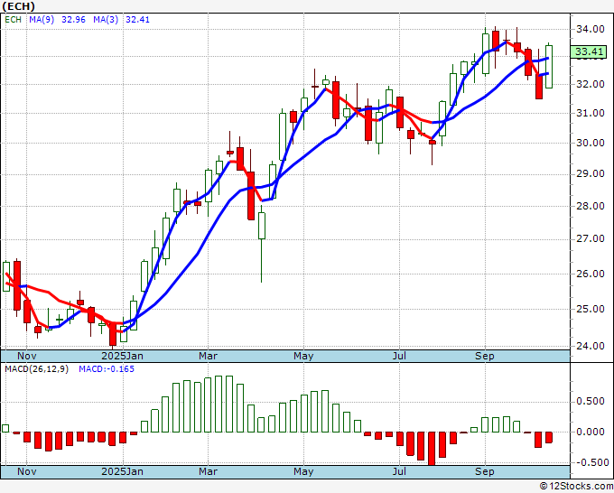Click Mar on the price chart date axis
This screenshot has width=614, height=493.
(x=208, y=356)
